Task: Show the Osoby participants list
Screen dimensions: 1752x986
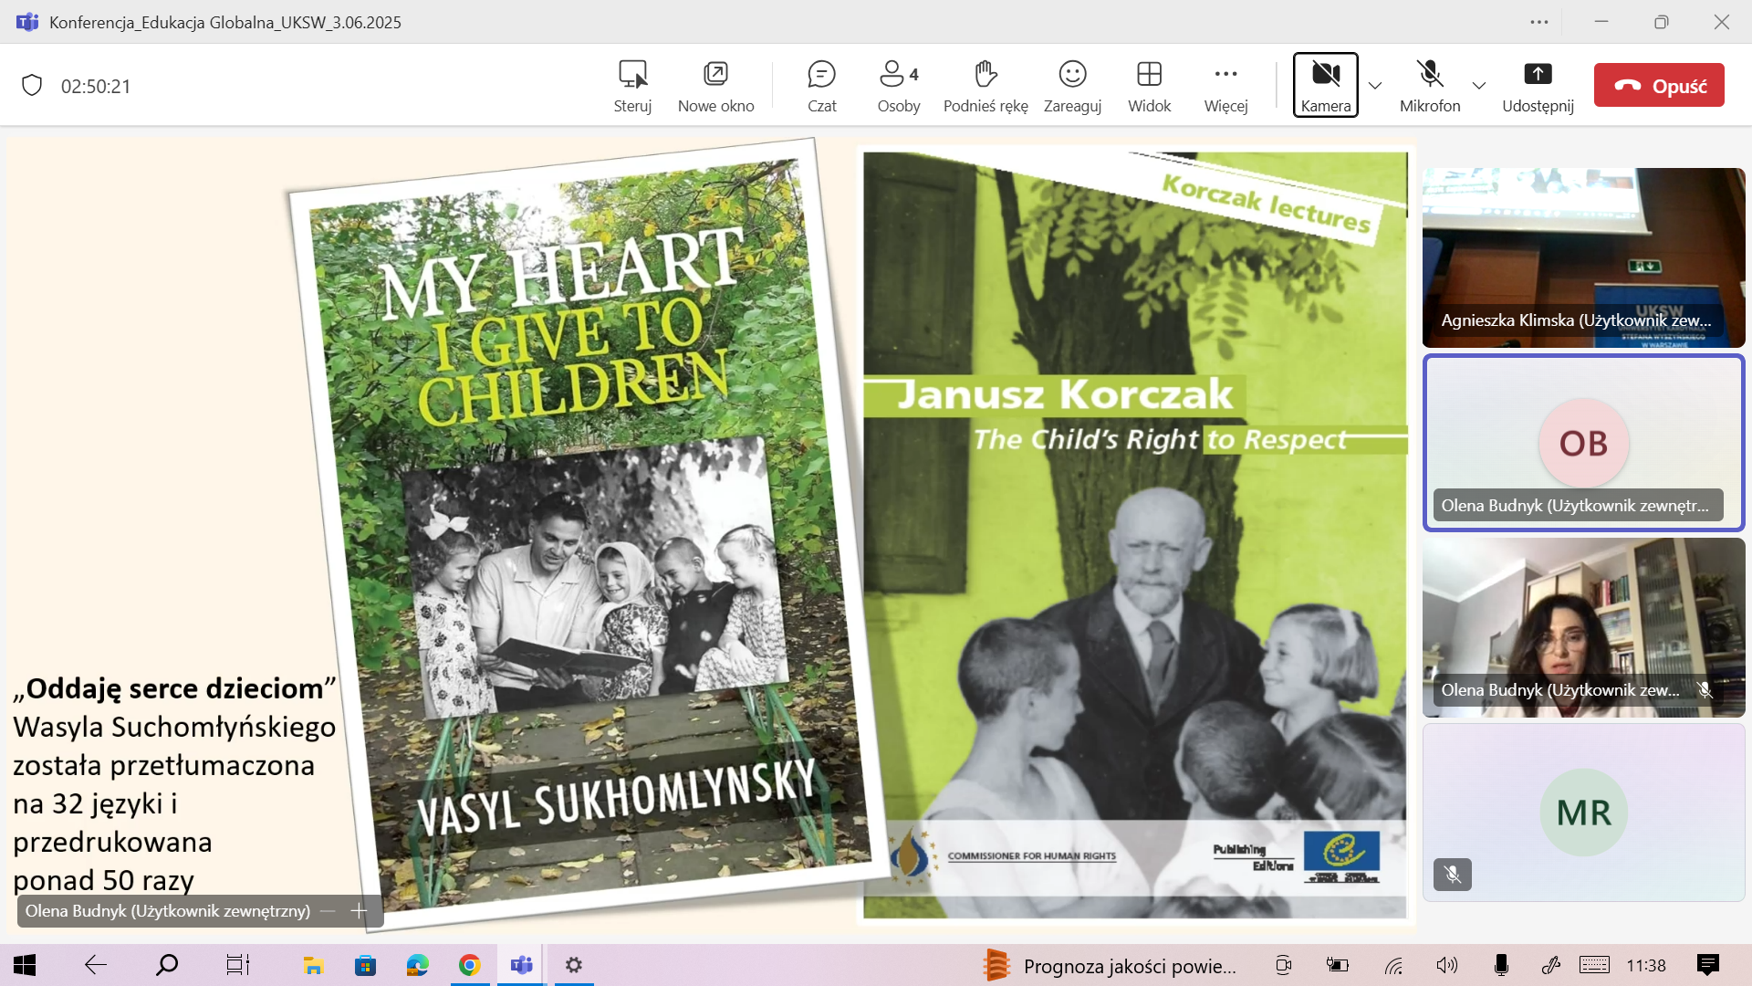Action: 898,86
